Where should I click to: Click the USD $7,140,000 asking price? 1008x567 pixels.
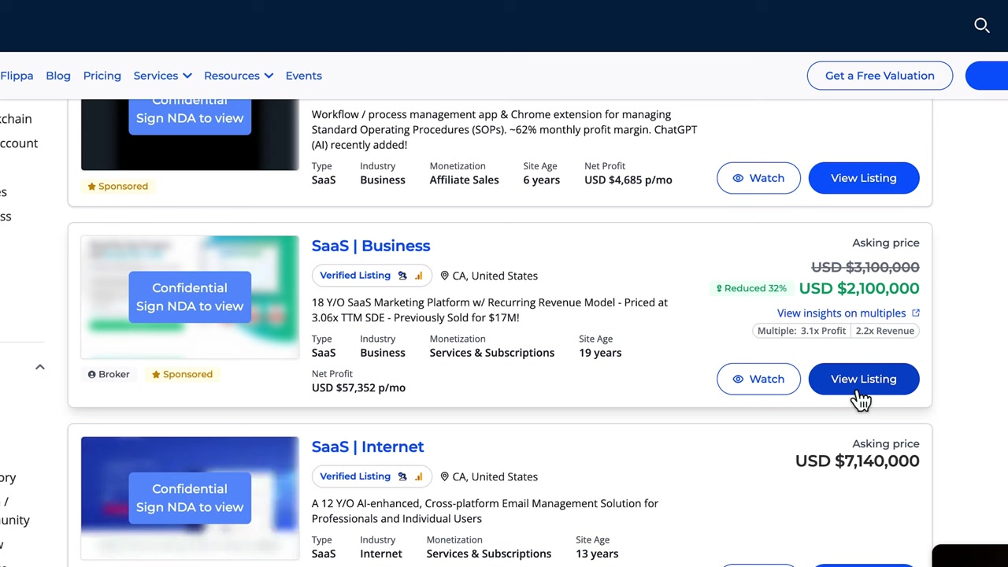[857, 461]
